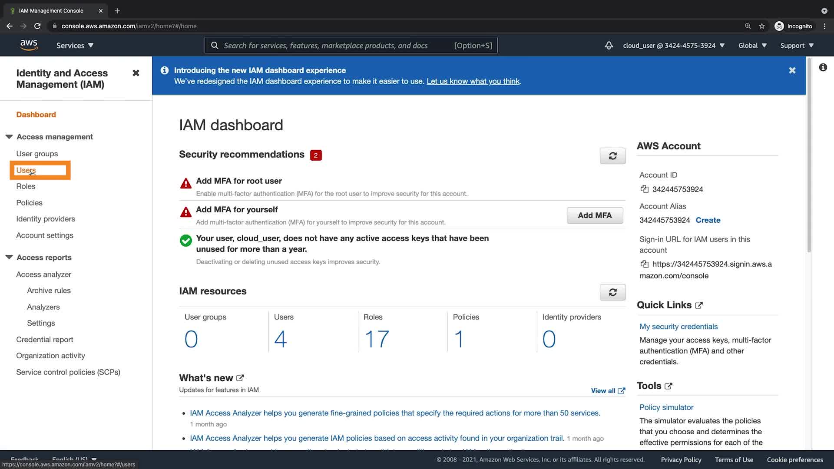Open Policies in the sidebar
The width and height of the screenshot is (834, 469).
[29, 203]
